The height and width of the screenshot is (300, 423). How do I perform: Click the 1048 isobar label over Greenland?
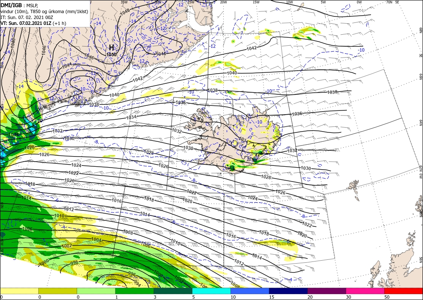(125, 12)
